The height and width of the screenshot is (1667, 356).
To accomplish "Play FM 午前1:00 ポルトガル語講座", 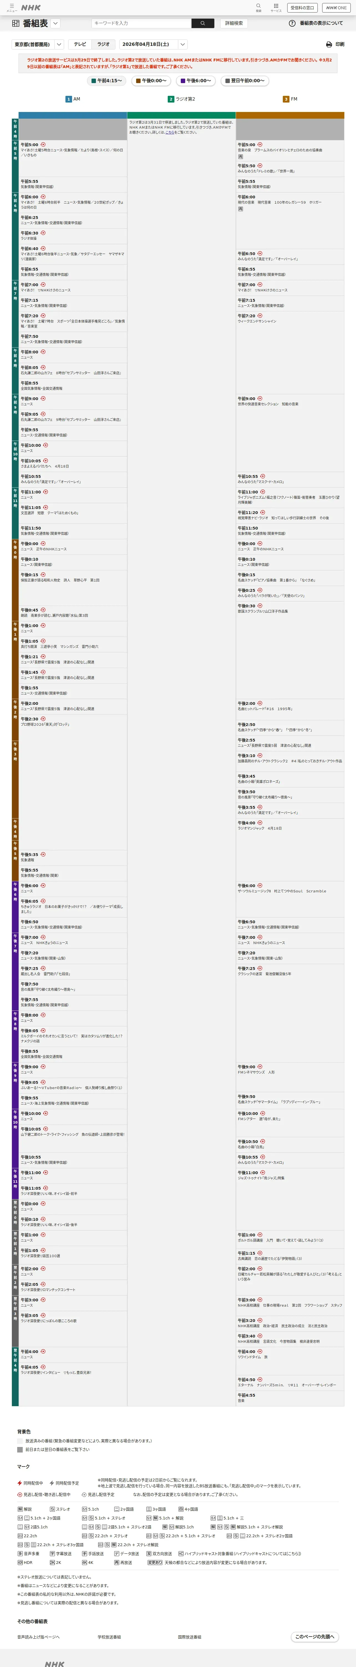I will (260, 1235).
